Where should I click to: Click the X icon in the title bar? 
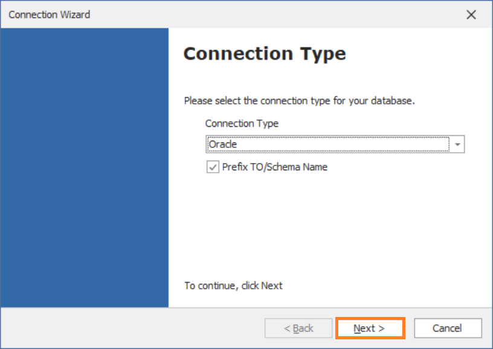coord(471,14)
